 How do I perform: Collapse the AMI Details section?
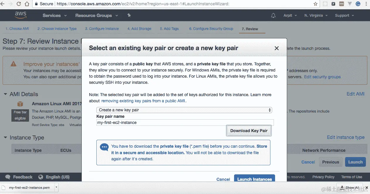pyautogui.click(x=5, y=94)
